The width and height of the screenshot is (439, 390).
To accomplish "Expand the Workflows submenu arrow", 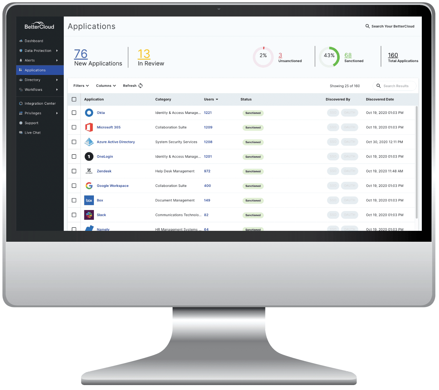I will pyautogui.click(x=57, y=89).
